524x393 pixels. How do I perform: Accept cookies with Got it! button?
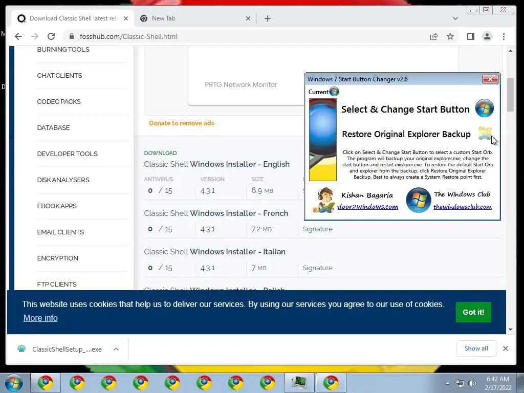point(473,312)
